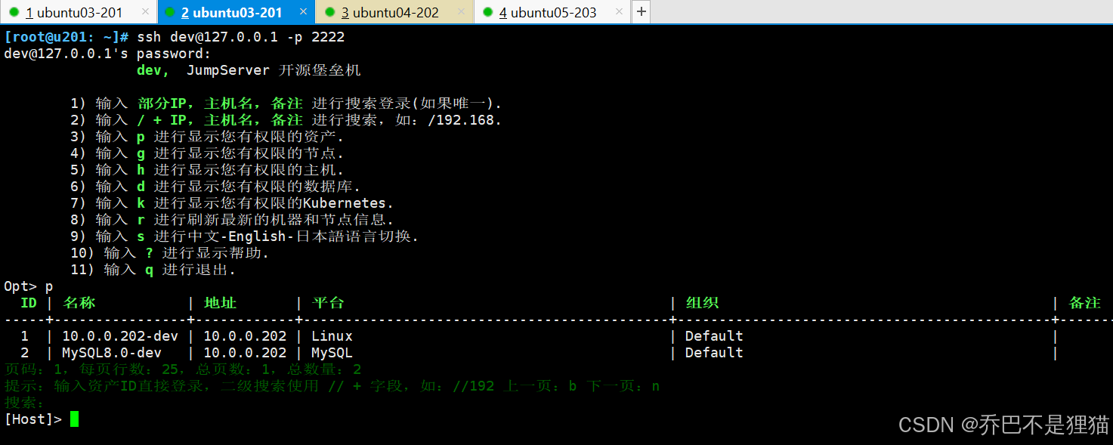This screenshot has width=1113, height=445.
Task: Click the ssh dev@127.0.0.1 -p 2222 command
Action: click(x=240, y=37)
